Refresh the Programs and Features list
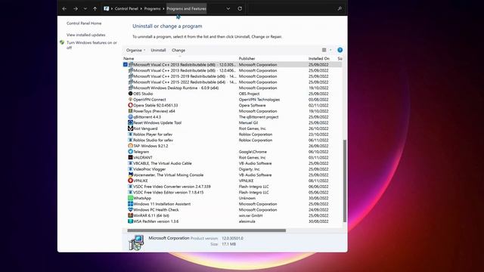The height and width of the screenshot is (272, 484). pyautogui.click(x=240, y=8)
